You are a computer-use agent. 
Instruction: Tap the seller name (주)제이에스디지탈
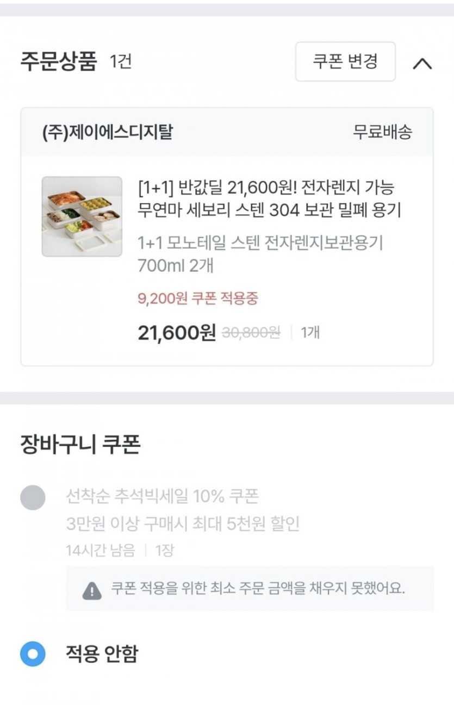pyautogui.click(x=108, y=132)
